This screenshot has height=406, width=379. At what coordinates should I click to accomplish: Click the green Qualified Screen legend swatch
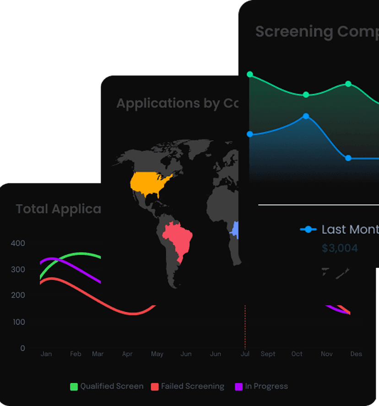coord(74,387)
